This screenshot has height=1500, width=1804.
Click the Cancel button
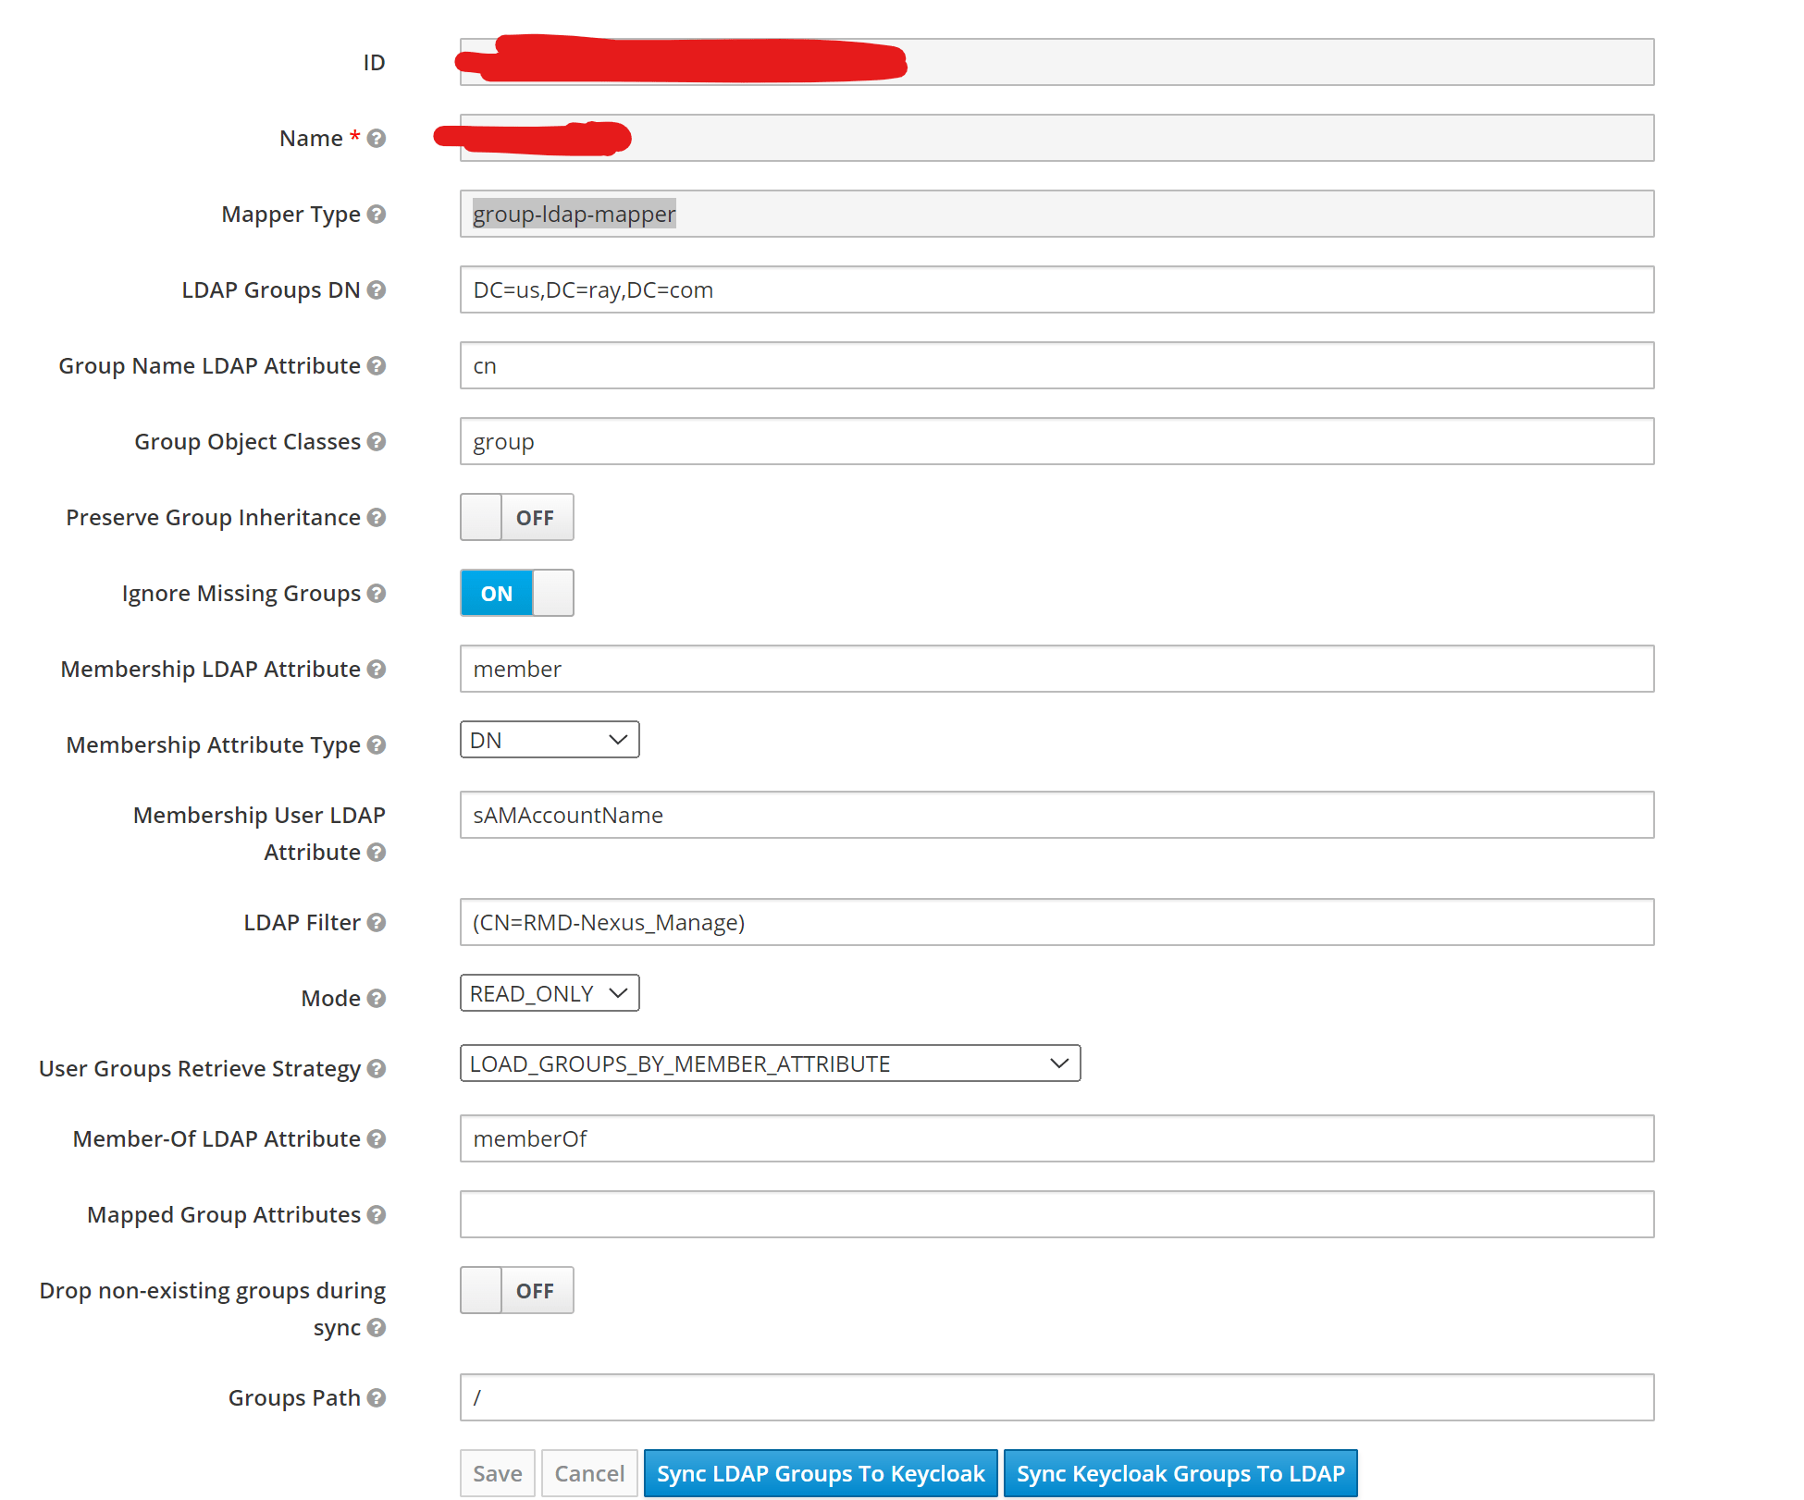click(x=588, y=1472)
